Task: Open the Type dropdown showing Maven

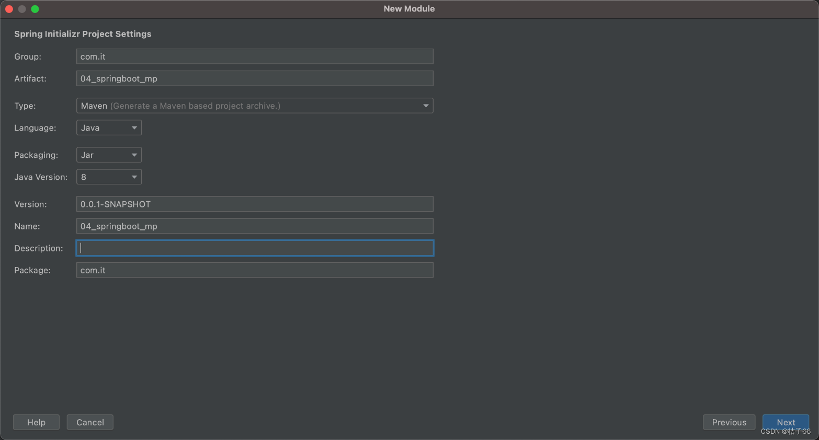Action: click(255, 106)
